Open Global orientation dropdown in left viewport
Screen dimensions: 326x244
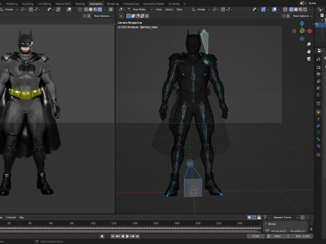(9, 9)
